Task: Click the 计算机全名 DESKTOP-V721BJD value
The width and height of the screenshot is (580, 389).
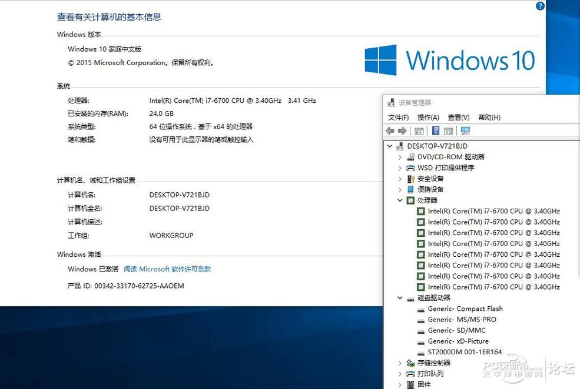Action: (x=180, y=209)
